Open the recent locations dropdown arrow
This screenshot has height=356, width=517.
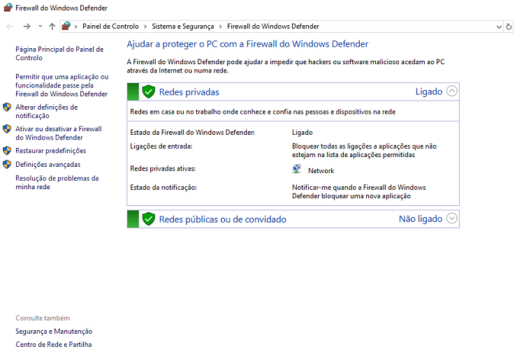41,26
